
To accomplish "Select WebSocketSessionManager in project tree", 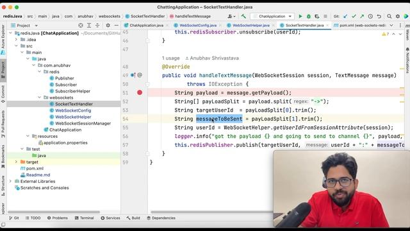I will click(x=83, y=123).
